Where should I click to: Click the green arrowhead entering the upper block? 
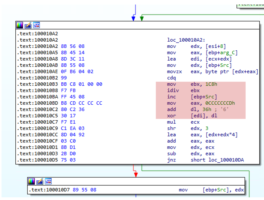pyautogui.click(x=142, y=19)
